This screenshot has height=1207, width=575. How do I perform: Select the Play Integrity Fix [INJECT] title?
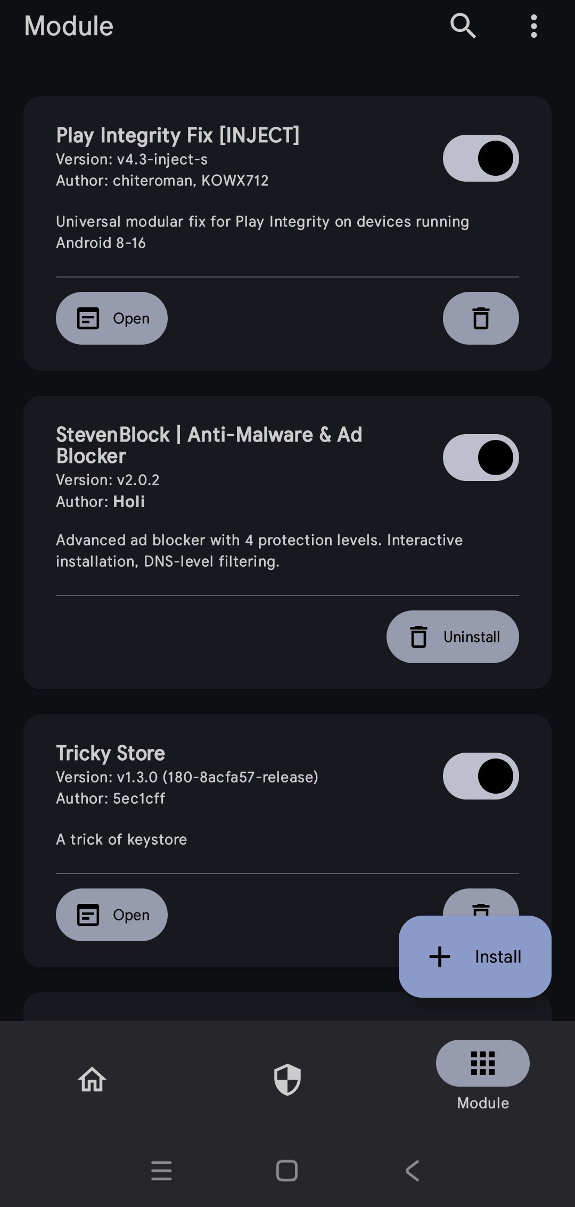(178, 135)
